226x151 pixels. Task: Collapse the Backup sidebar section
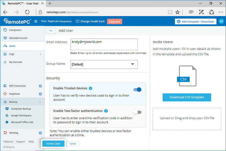point(40,102)
